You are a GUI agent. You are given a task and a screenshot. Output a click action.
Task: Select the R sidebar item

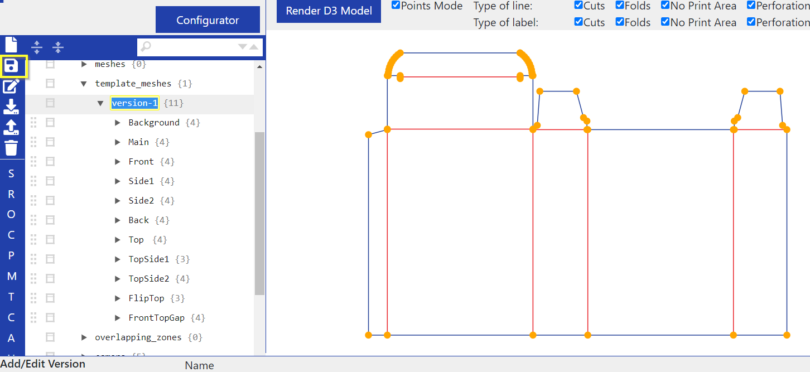[x=11, y=195]
